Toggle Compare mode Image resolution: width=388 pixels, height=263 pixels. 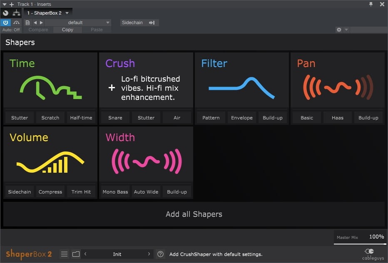38,30
